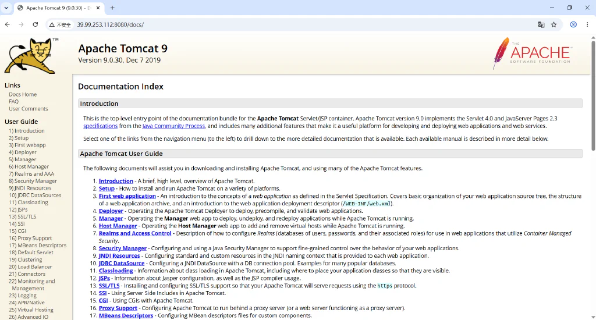Screen dimensions: 596x320
Task: Open the translate page icon
Action: pyautogui.click(x=541, y=24)
